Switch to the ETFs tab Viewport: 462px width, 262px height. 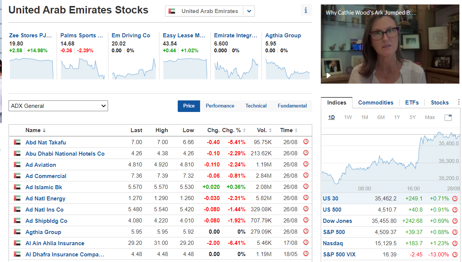[412, 103]
